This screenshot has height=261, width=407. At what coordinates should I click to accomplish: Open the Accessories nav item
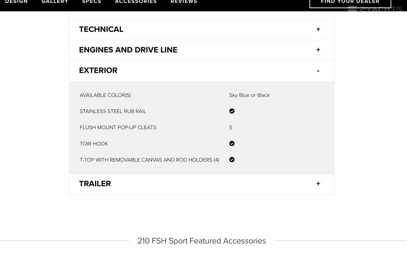click(x=136, y=2)
